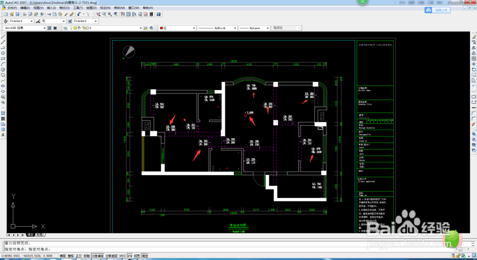Toggle 捕捉 (Snap) in status bar
Viewport: 477px width, 260px height.
point(62,256)
